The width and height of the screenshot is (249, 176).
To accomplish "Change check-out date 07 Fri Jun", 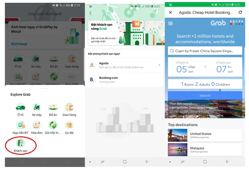I will [x=225, y=67].
